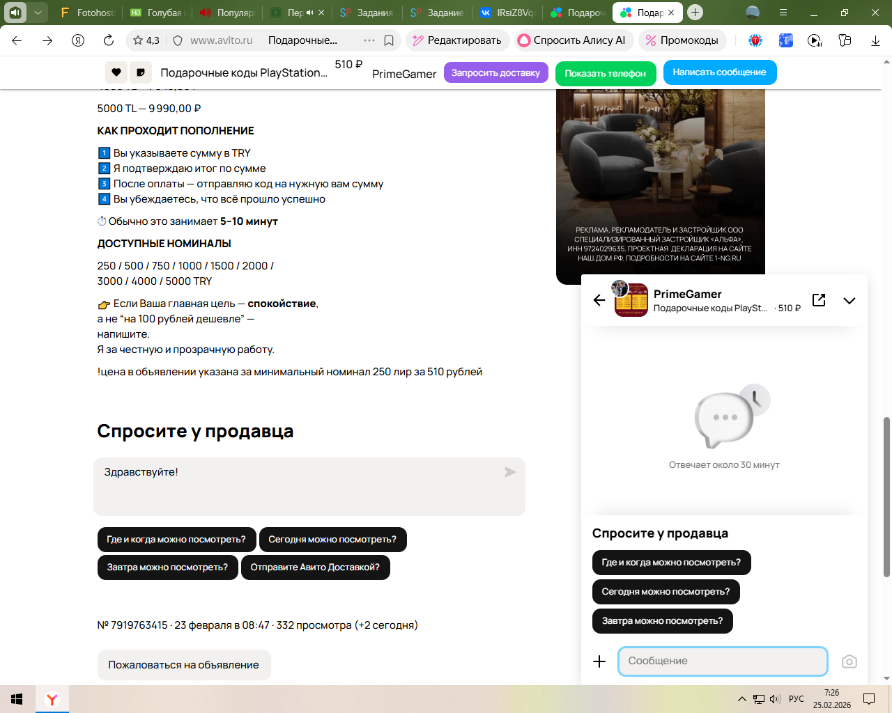The image size is (892, 713).
Task: Switch to the Популяр tab
Action: pyautogui.click(x=227, y=13)
